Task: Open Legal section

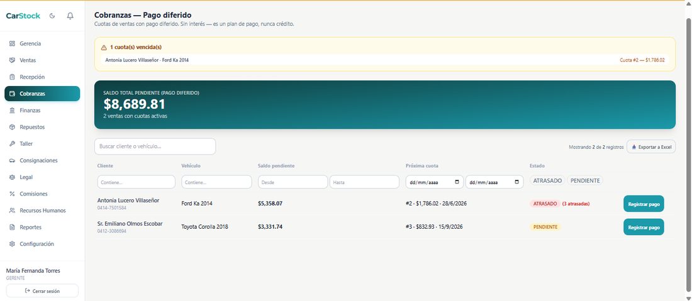Action: 42,177
